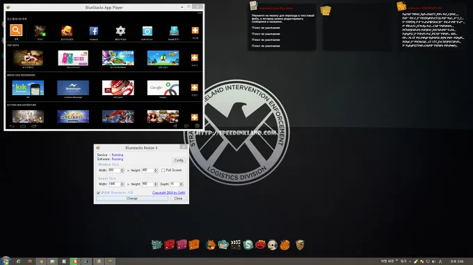
Task: Enable the Full Screen checkbox
Action: [x=163, y=170]
